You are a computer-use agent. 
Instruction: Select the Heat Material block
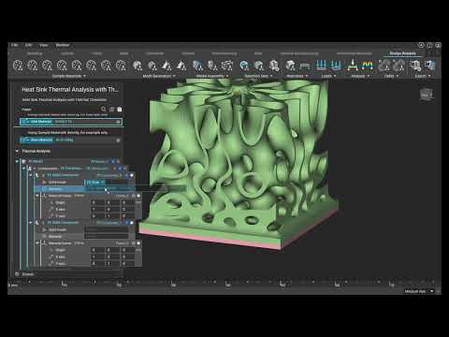[71, 140]
